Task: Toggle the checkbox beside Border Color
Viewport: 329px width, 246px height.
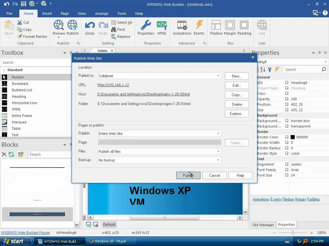Action: coord(287,137)
